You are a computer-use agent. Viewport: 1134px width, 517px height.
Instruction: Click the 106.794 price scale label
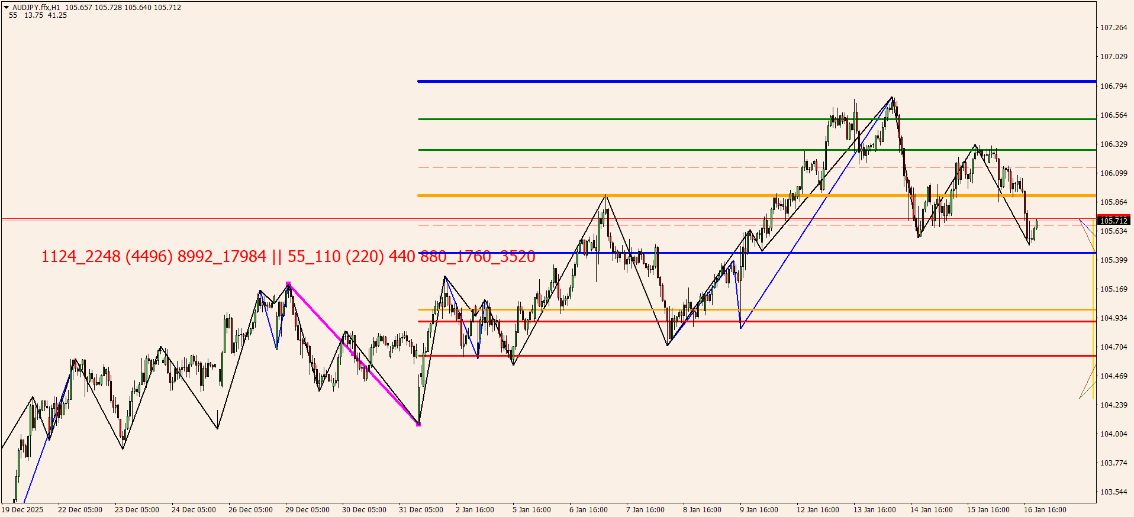pos(1113,86)
